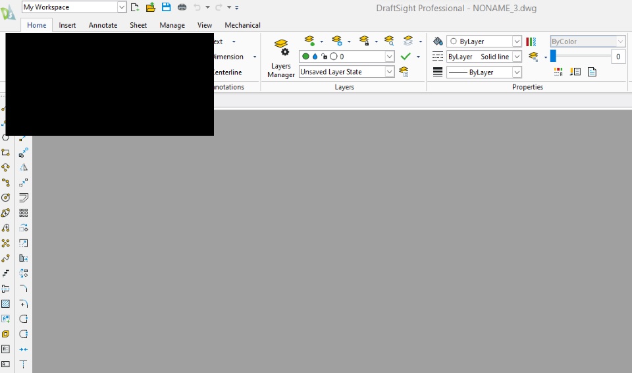The image size is (632, 373).
Task: Select the Mirror tool in modify toolbar
Action: (24, 167)
